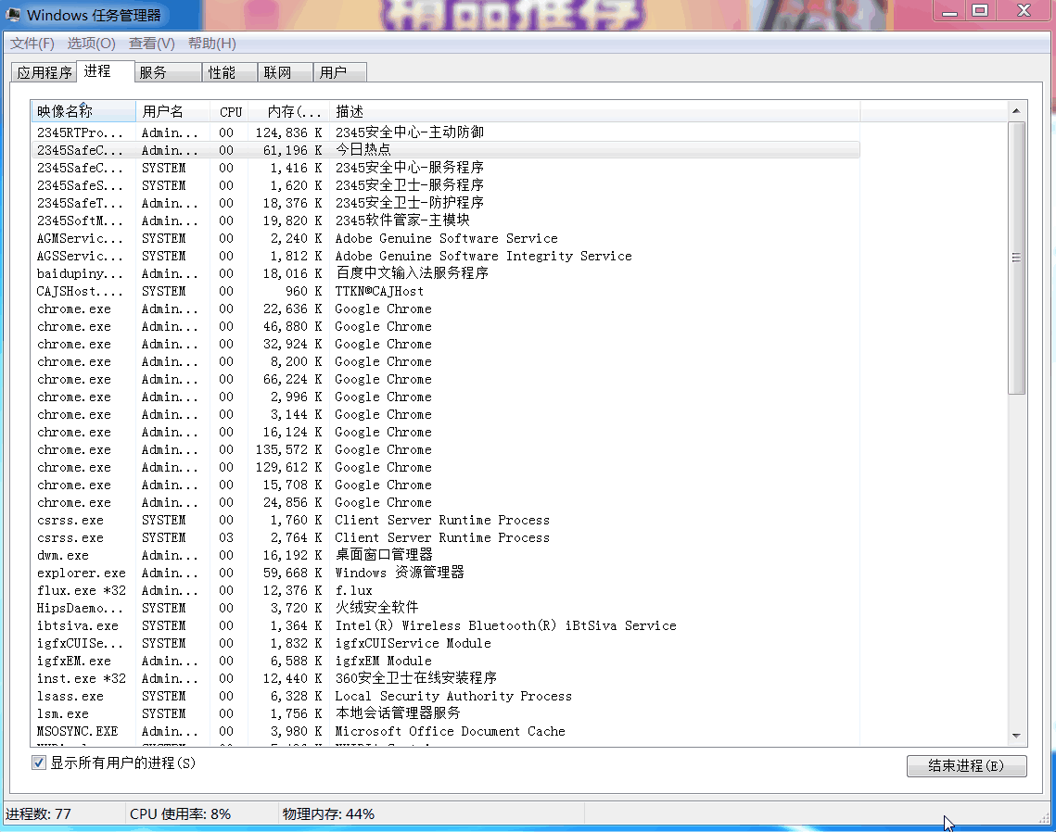1056x832 pixels.
Task: Open the 选项(O) menu
Action: coord(91,44)
